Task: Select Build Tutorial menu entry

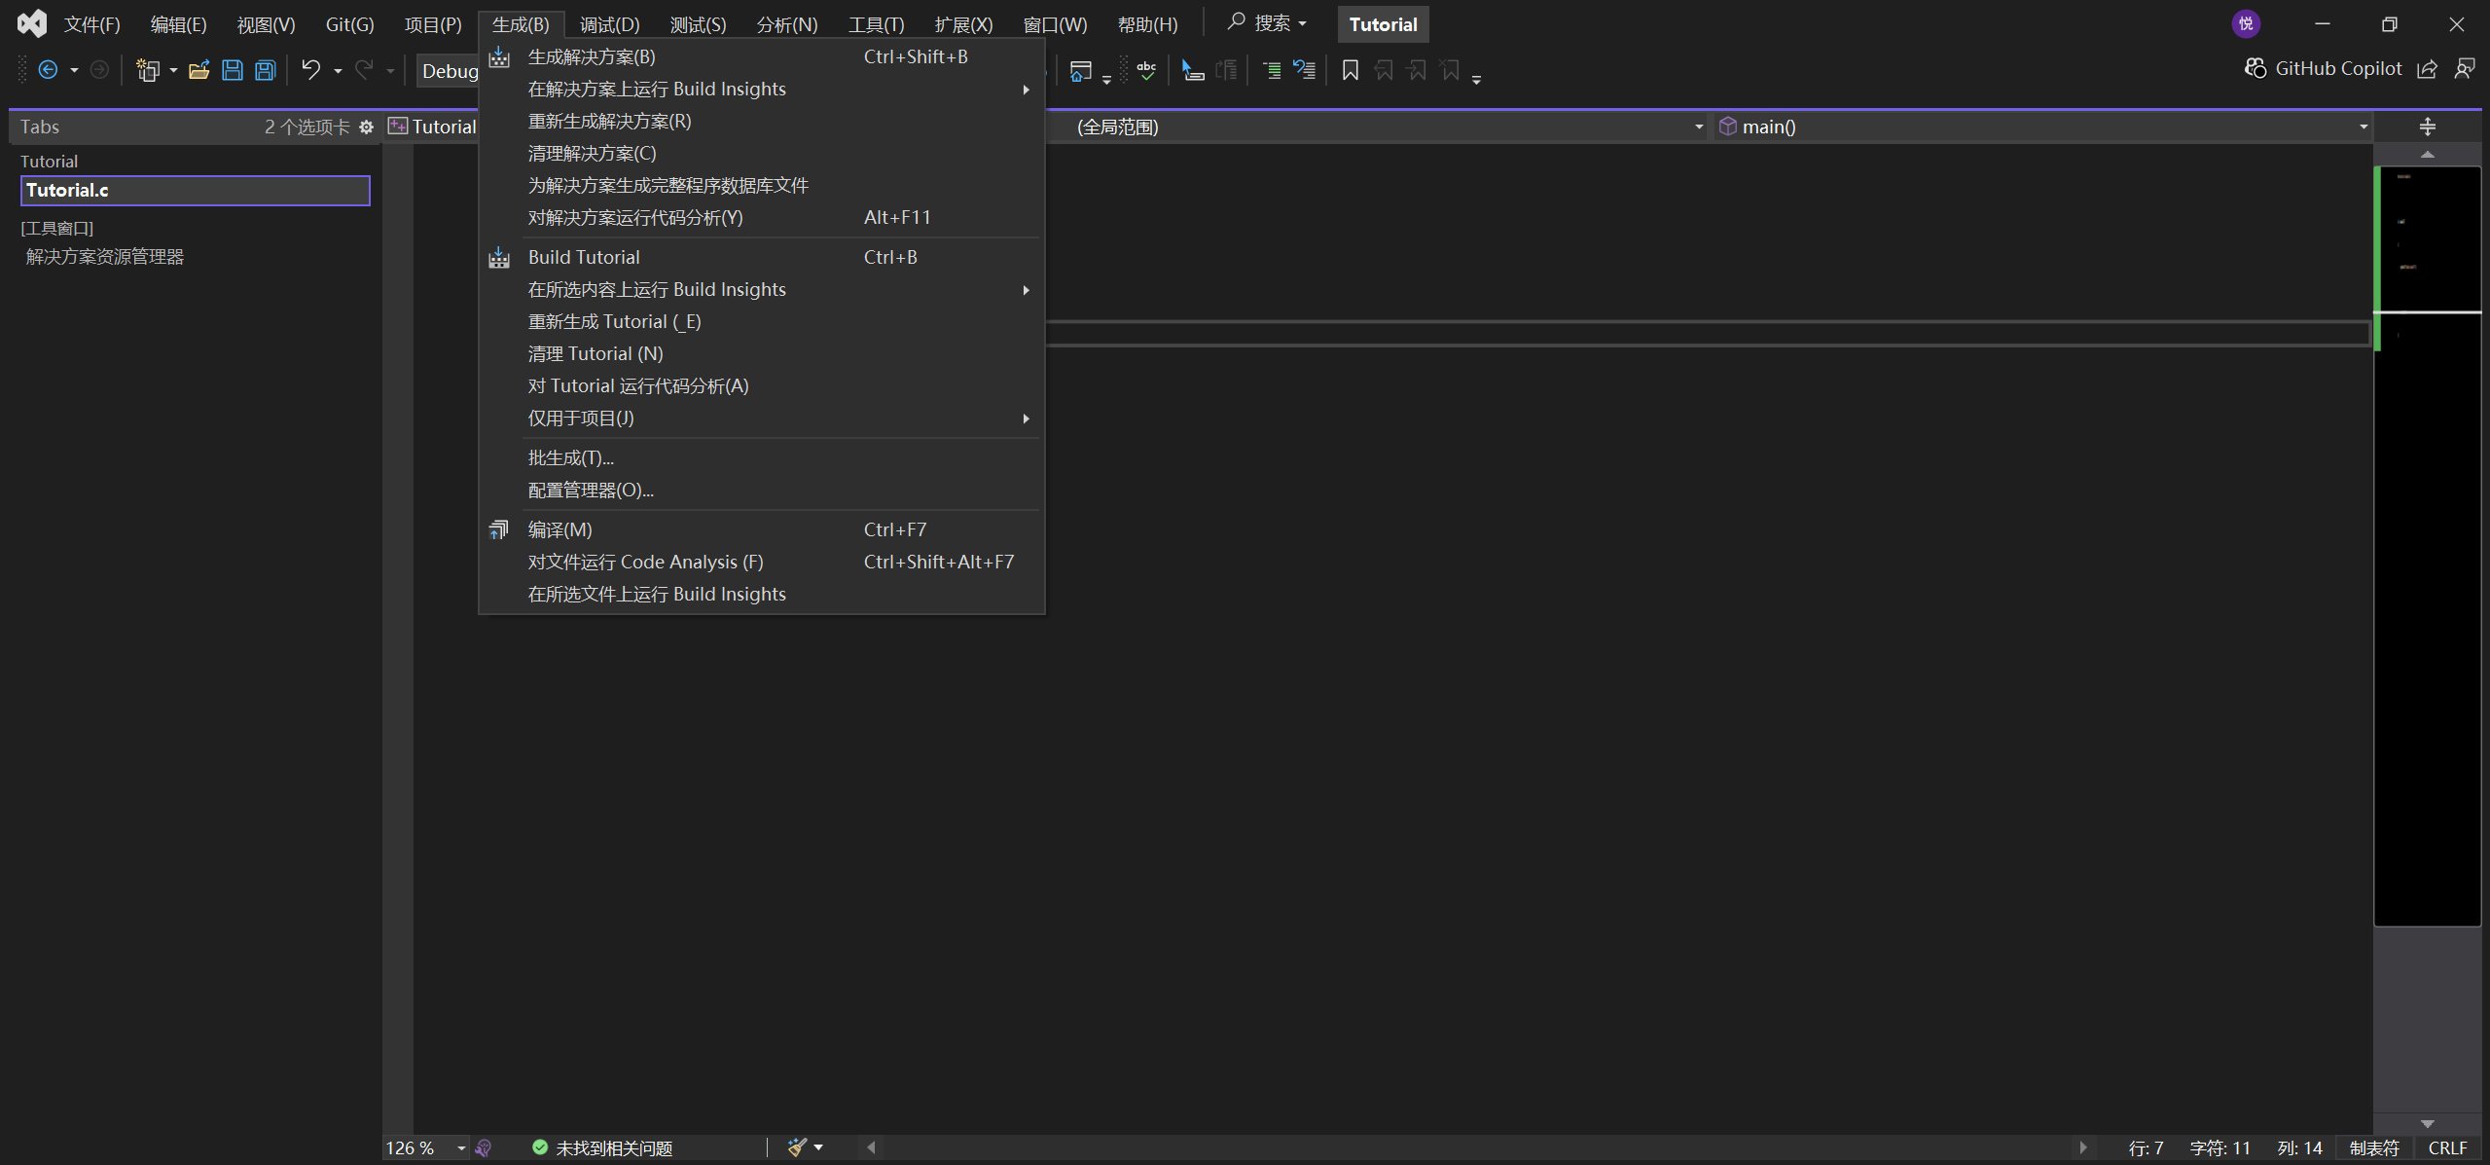Action: [x=762, y=257]
